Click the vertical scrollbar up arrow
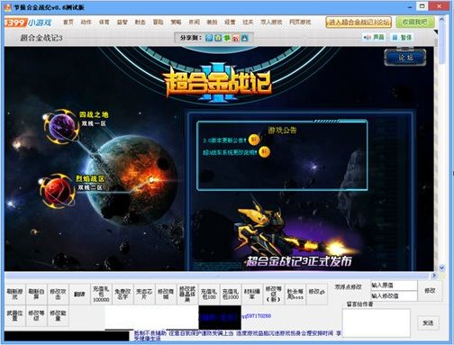Screen dimensions: 454x345 (441, 19)
